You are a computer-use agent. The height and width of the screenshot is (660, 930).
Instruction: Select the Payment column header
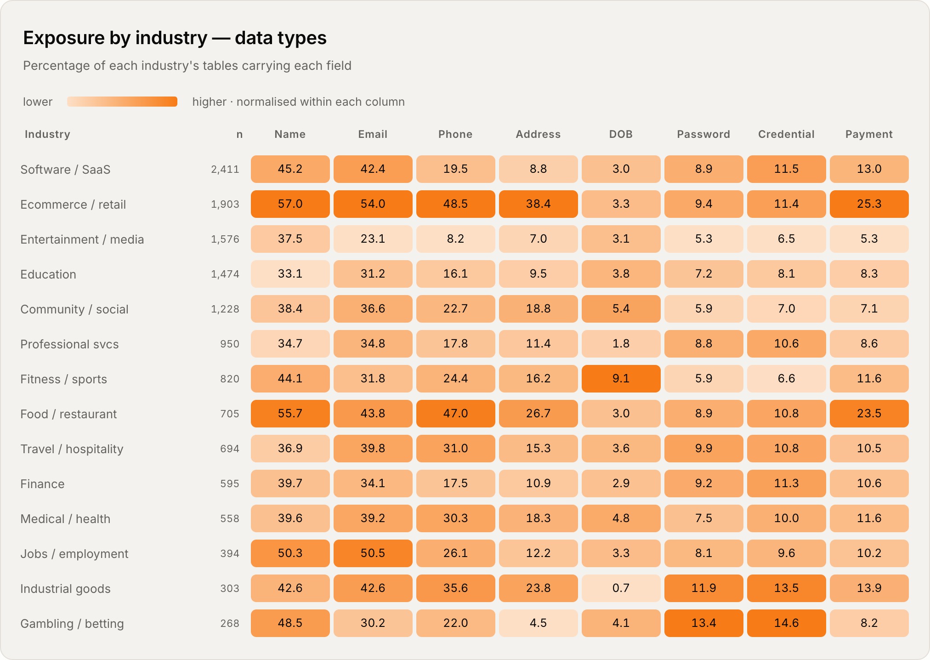pos(869,134)
